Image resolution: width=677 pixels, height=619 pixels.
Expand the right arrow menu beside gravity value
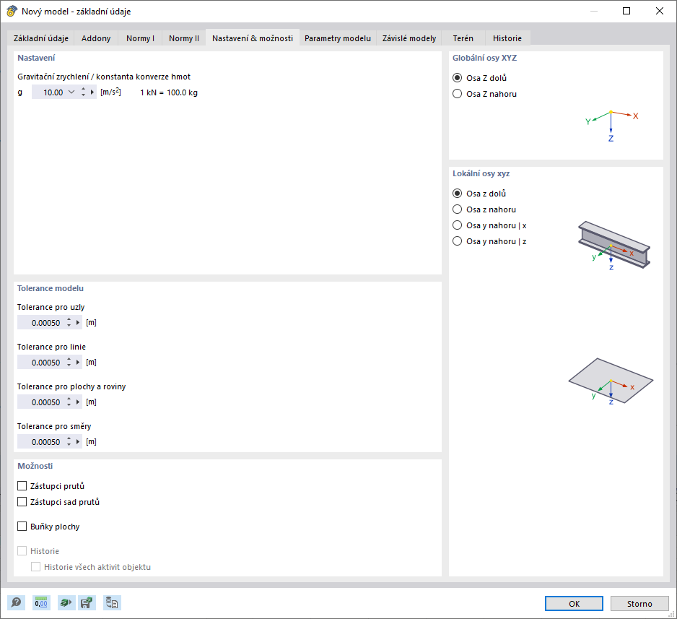92,92
